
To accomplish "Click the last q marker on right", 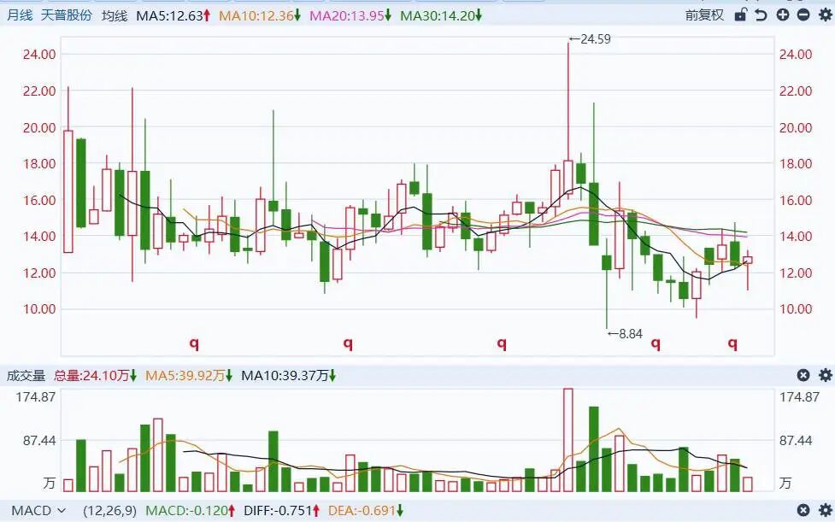I will pos(732,343).
